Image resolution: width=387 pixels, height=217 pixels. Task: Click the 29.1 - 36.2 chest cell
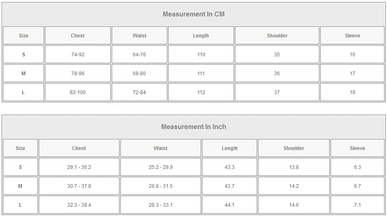pos(79,167)
